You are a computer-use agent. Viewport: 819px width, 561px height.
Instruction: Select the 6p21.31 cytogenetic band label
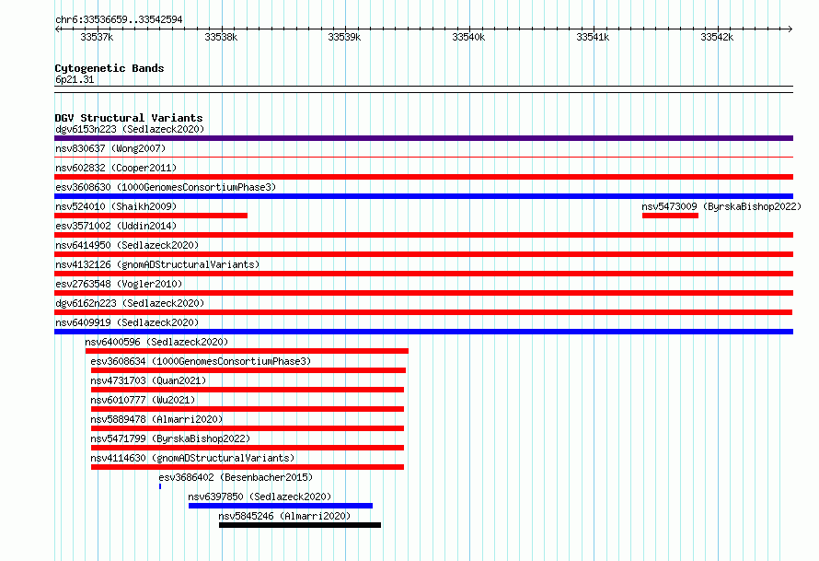75,79
